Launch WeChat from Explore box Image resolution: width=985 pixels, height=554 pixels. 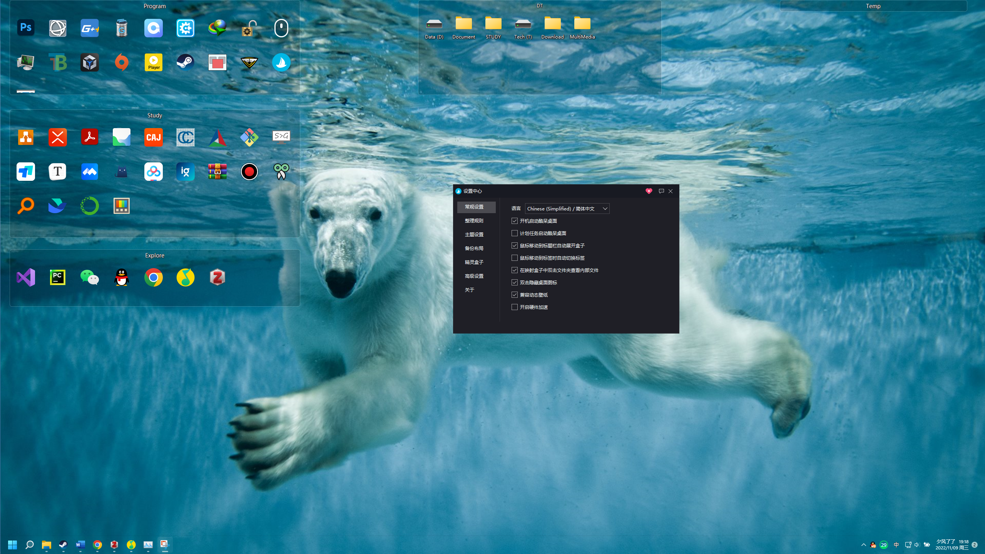pos(89,277)
